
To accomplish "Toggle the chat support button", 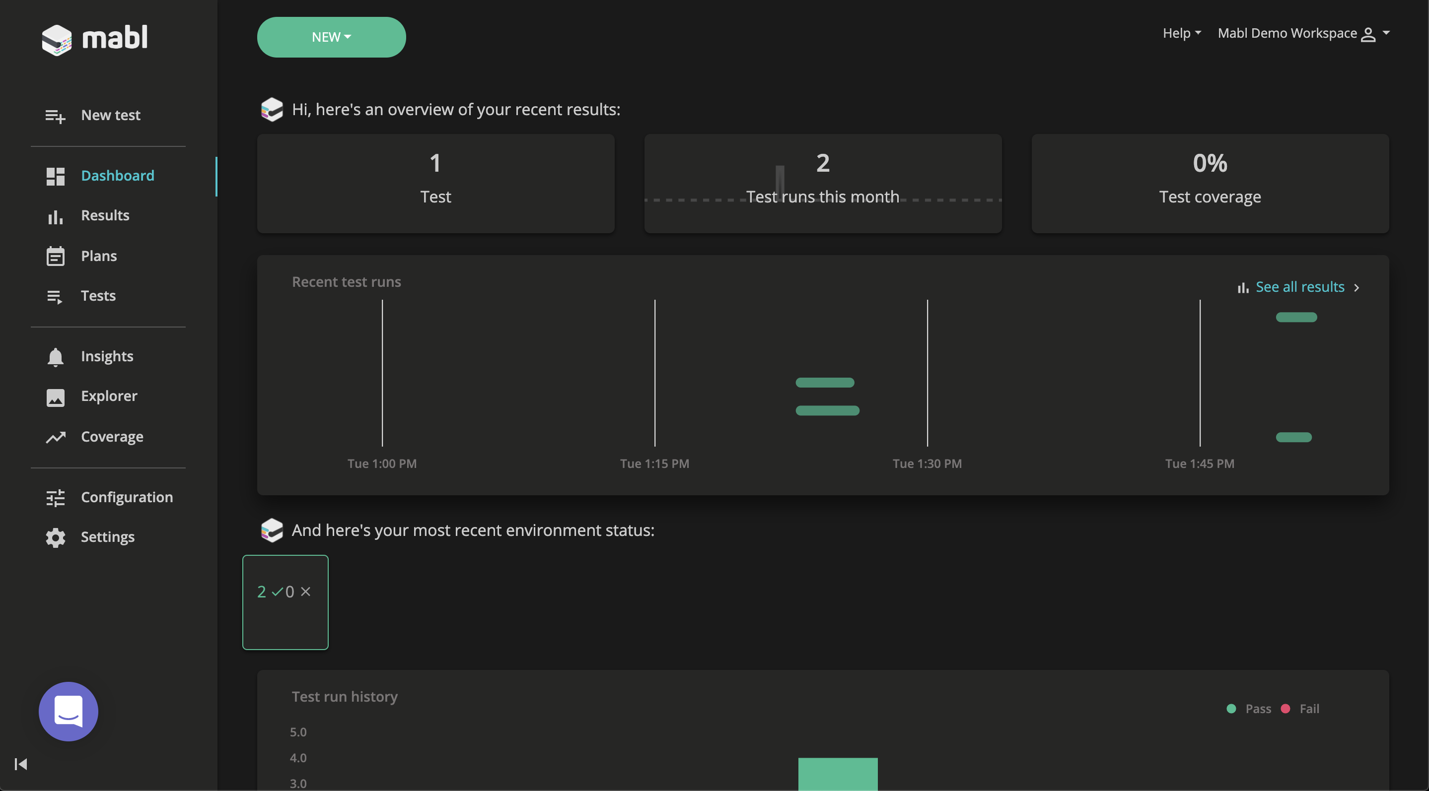I will [68, 711].
